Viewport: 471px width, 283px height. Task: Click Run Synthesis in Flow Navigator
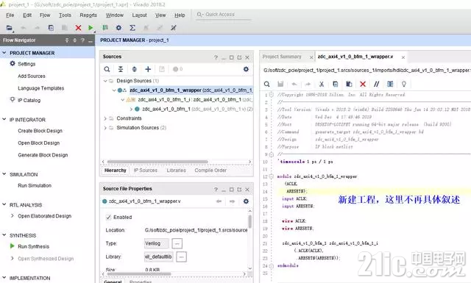coord(33,246)
